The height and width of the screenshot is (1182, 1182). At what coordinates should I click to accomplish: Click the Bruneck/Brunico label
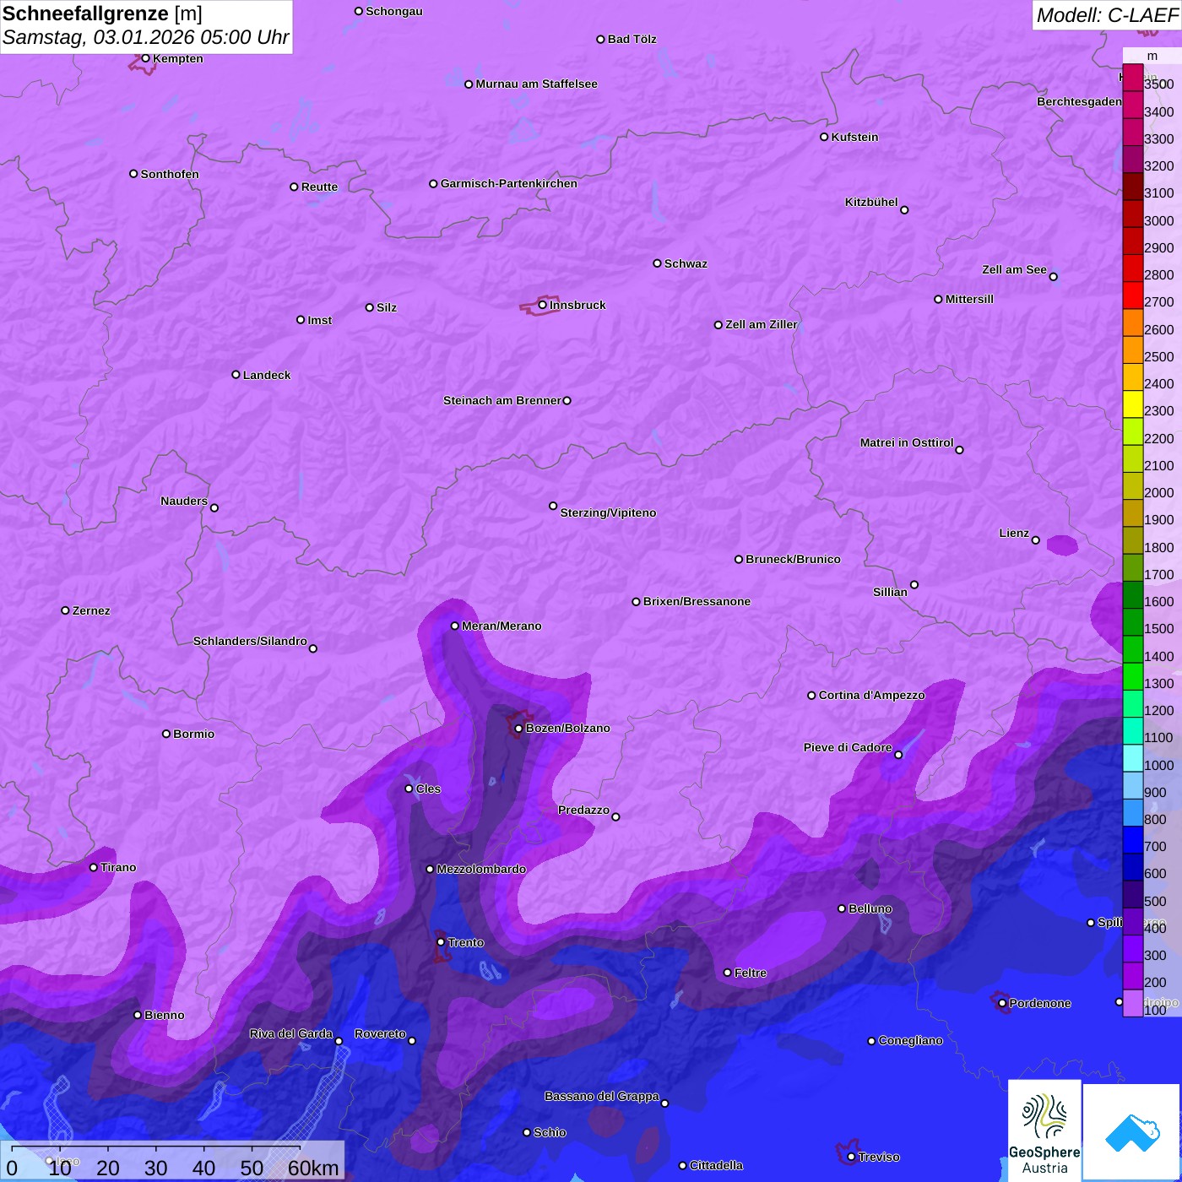[793, 559]
